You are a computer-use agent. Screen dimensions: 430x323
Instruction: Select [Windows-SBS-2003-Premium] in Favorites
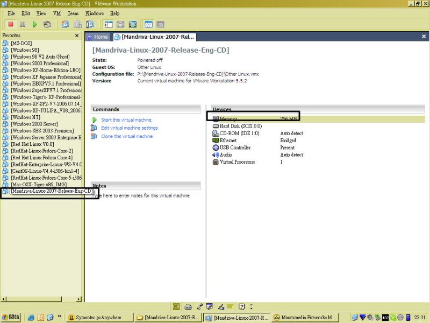[x=42, y=130]
